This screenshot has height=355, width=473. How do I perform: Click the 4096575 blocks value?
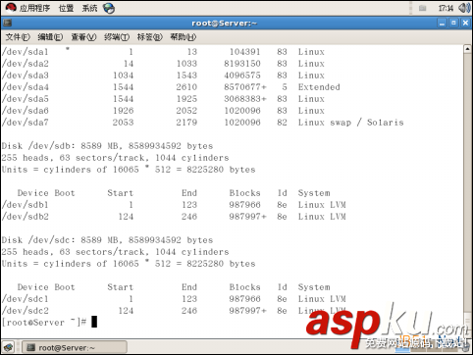coord(242,76)
